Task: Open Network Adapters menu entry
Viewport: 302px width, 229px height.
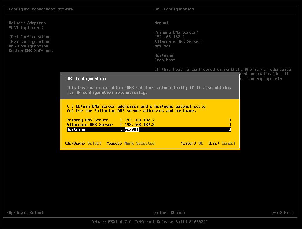Action: click(27, 23)
